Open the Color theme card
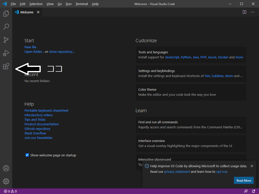 tap(191, 92)
